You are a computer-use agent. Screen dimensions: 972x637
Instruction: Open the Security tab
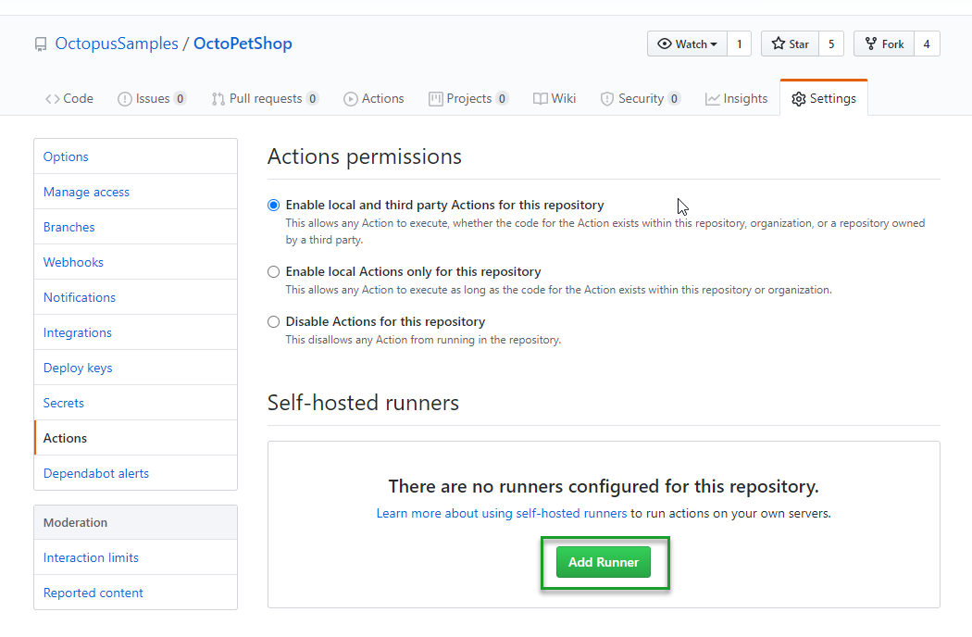point(641,98)
